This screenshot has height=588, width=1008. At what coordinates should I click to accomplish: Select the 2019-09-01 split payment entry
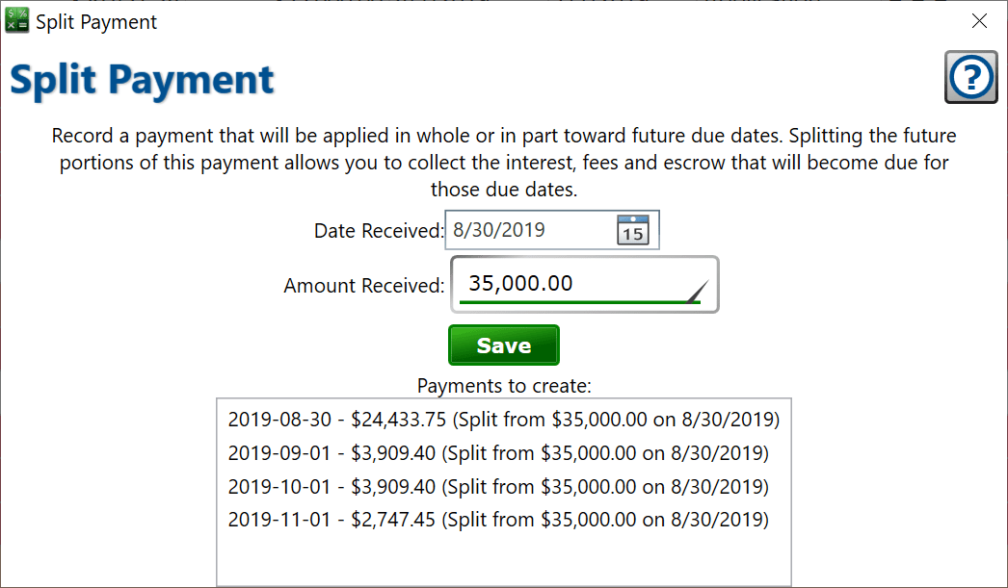tap(497, 452)
